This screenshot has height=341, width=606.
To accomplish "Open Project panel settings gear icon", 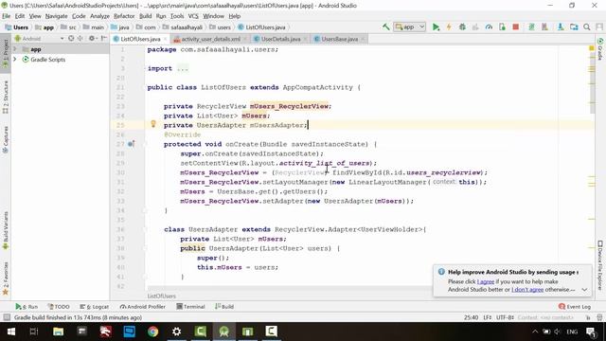I will [x=92, y=38].
